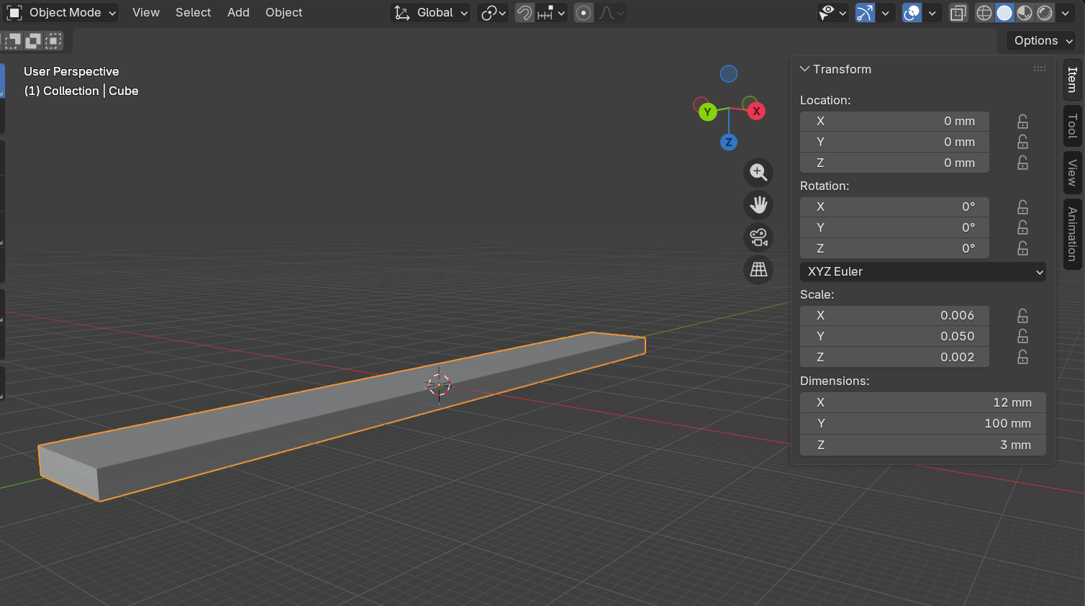1085x606 pixels.
Task: Switch to material preview shading
Action: click(x=1025, y=13)
